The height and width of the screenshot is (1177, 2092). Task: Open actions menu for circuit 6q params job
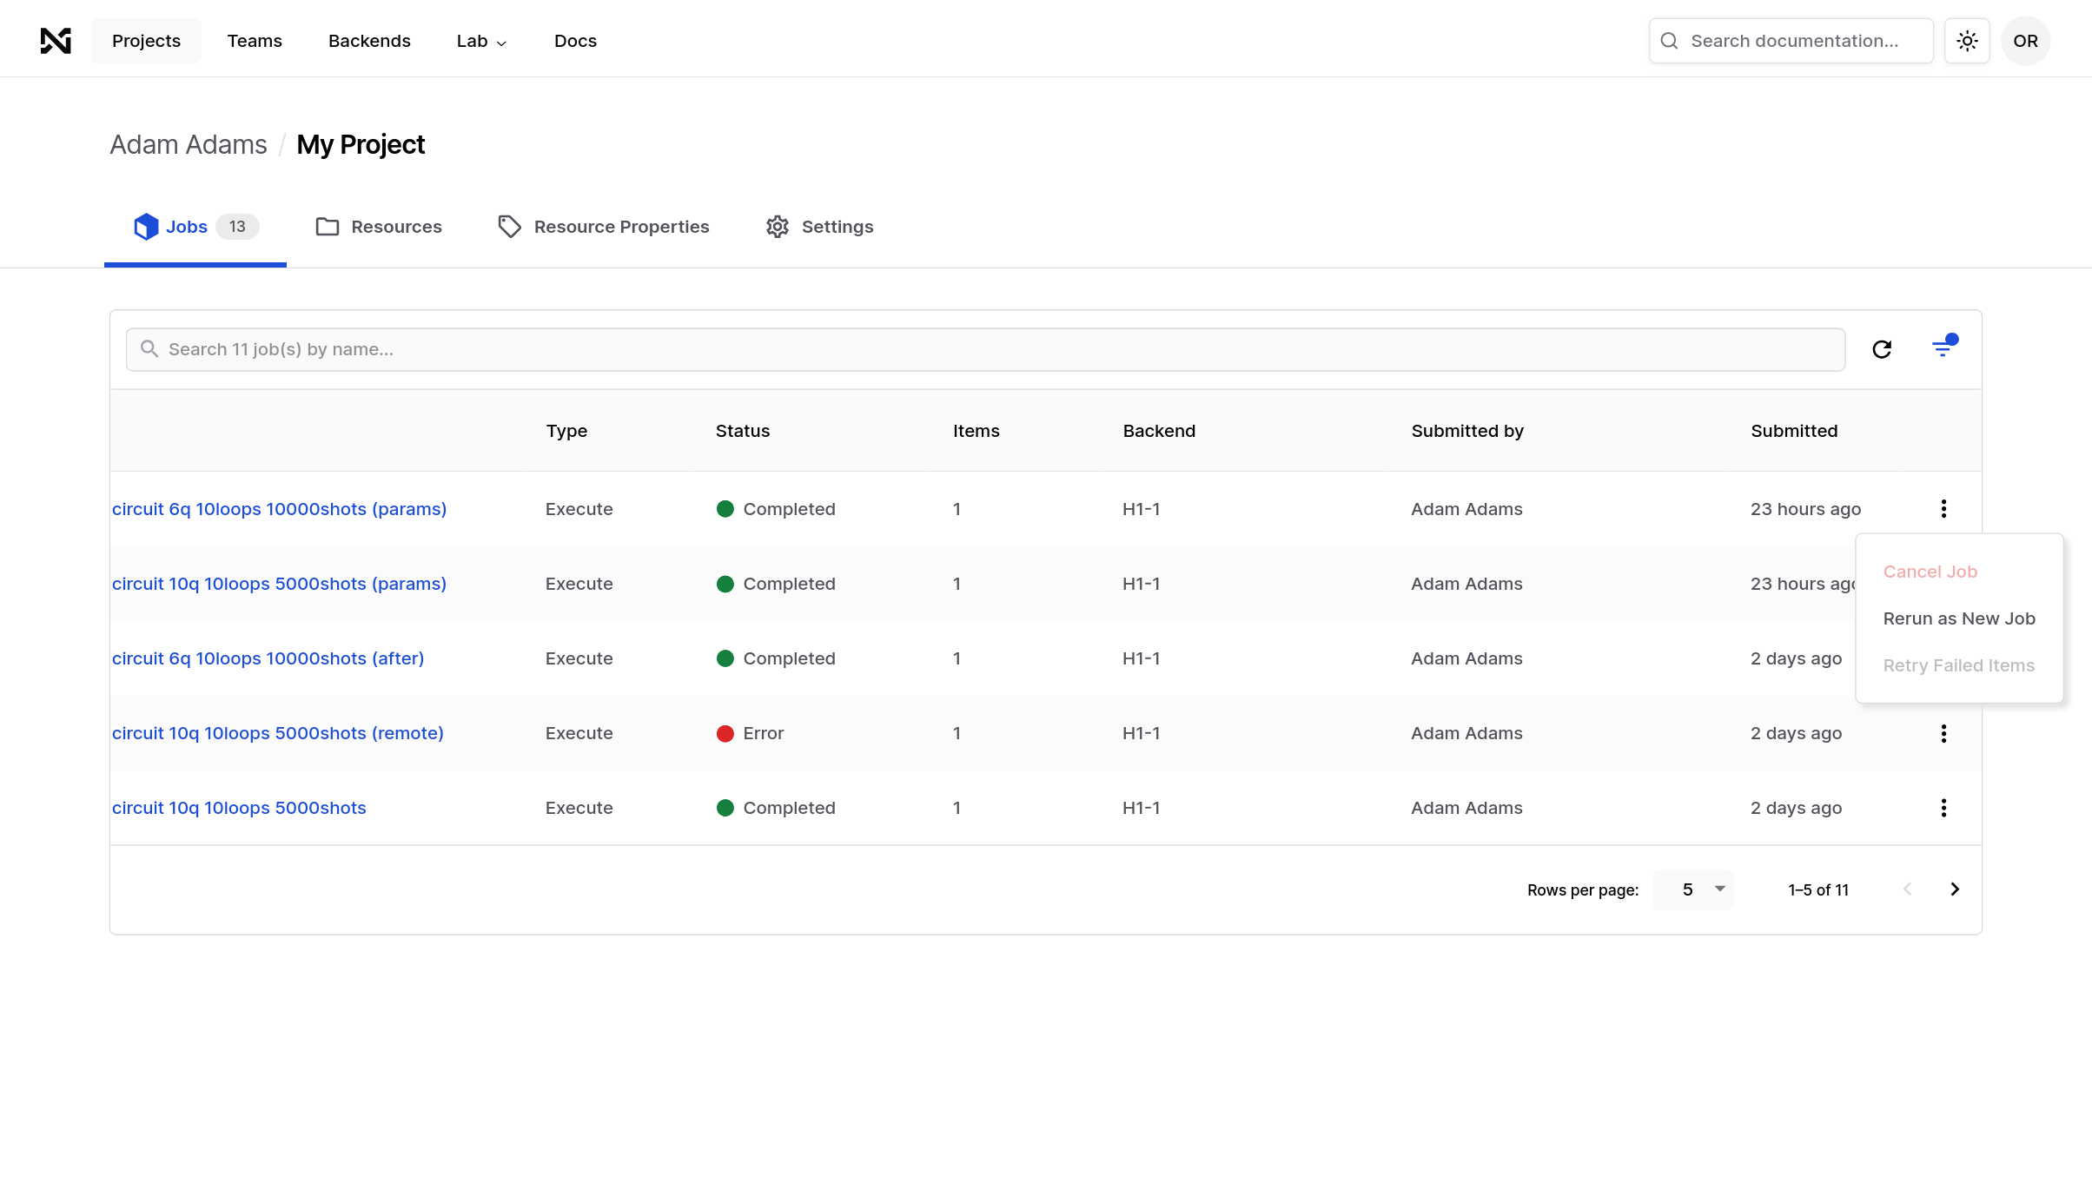(x=1943, y=509)
